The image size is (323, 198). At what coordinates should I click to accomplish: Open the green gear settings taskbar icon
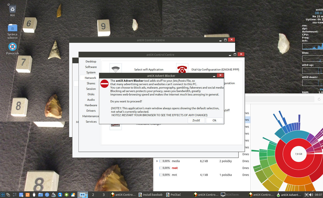(67, 195)
